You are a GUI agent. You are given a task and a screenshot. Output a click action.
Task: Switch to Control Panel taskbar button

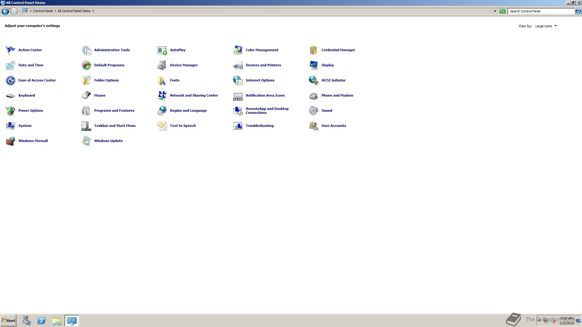[72, 321]
